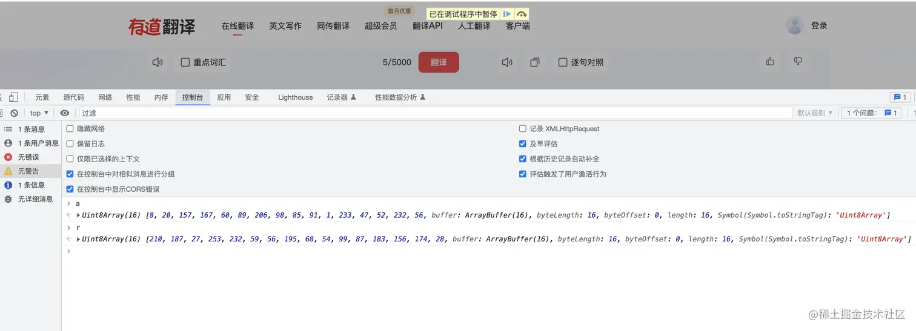Select '1 条信息' filter in sidebar
916x331 pixels.
[x=31, y=185]
